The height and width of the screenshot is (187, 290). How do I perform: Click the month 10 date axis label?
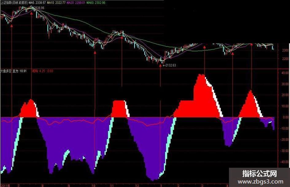93,185
